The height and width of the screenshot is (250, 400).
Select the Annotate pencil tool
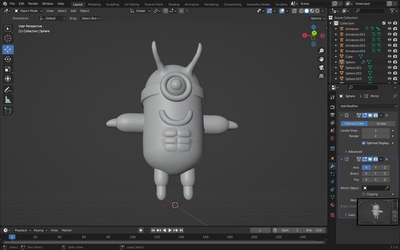click(8, 90)
